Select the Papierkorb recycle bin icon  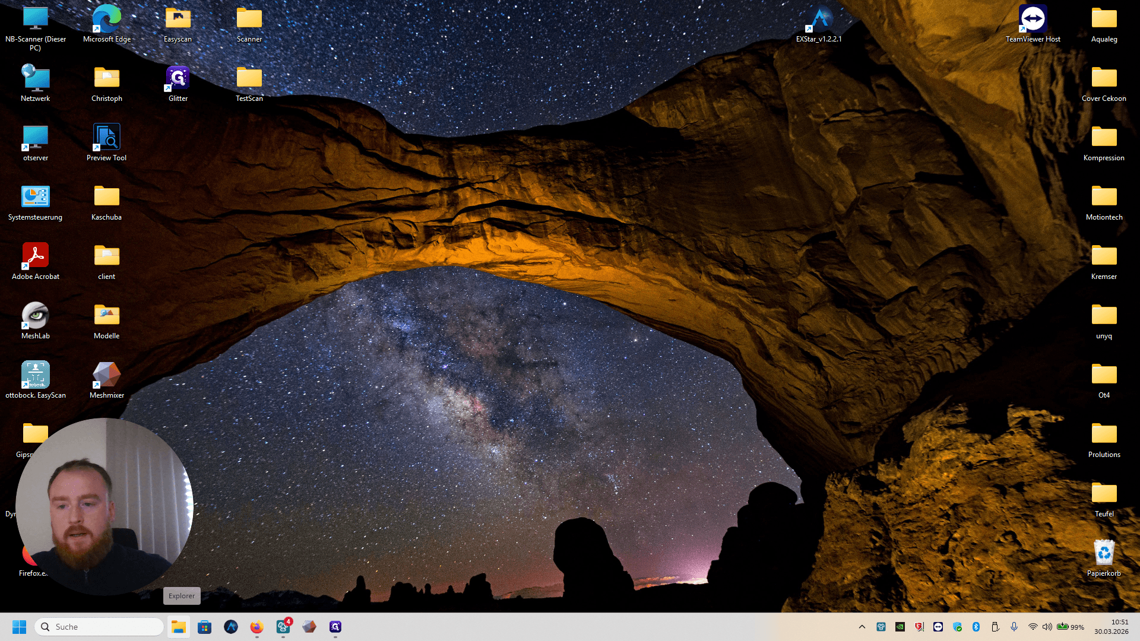pyautogui.click(x=1104, y=559)
